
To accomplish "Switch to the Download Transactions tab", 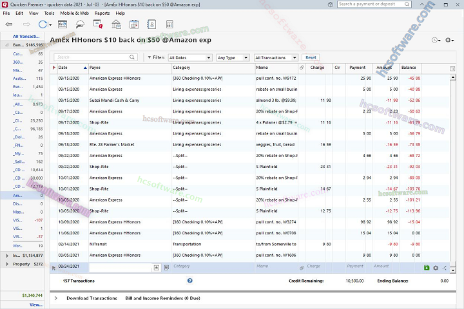I will (92, 298).
